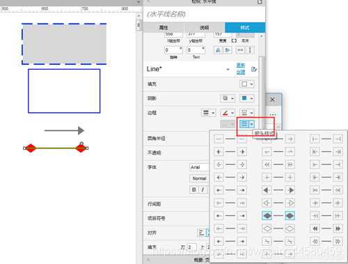The width and height of the screenshot is (348, 264).
Task: Click the Text rotation input field
Action: click(196, 50)
